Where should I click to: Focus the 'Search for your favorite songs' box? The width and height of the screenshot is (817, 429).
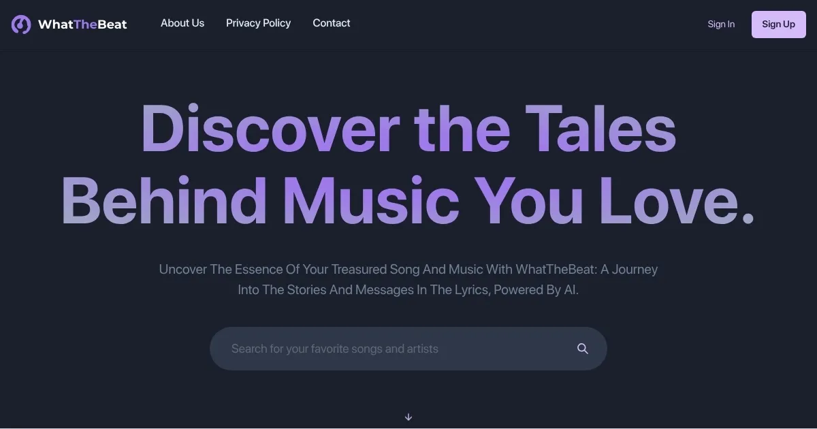tap(381, 348)
